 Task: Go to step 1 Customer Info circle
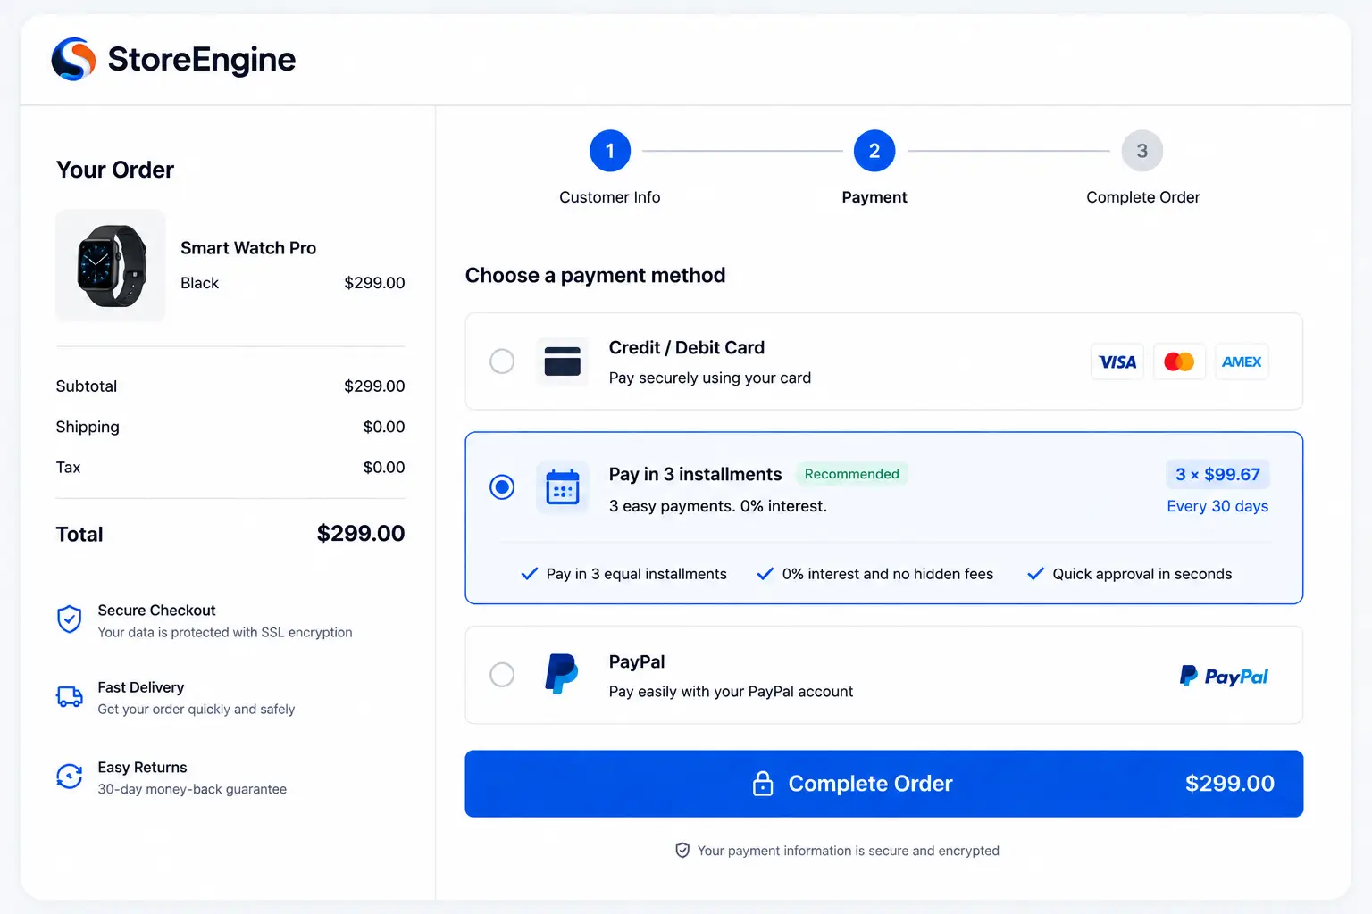pyautogui.click(x=610, y=151)
